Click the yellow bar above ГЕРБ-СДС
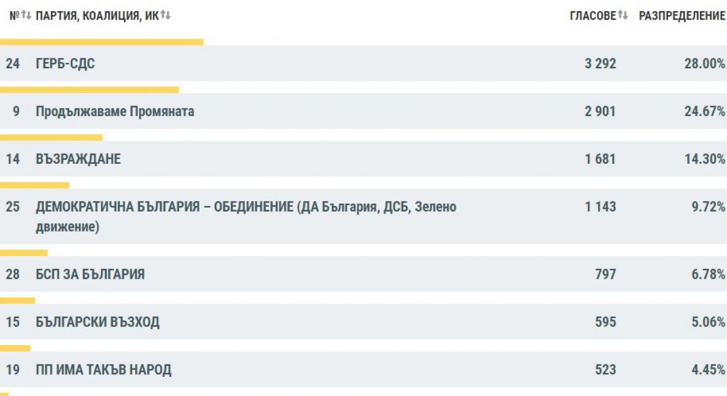 coord(102,42)
